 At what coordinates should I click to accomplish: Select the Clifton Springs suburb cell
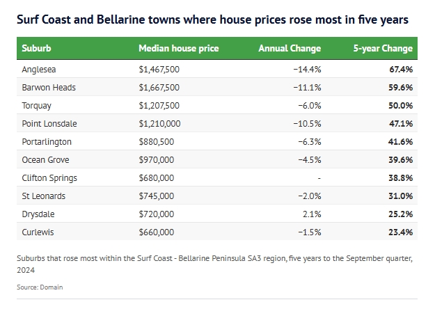(50, 178)
